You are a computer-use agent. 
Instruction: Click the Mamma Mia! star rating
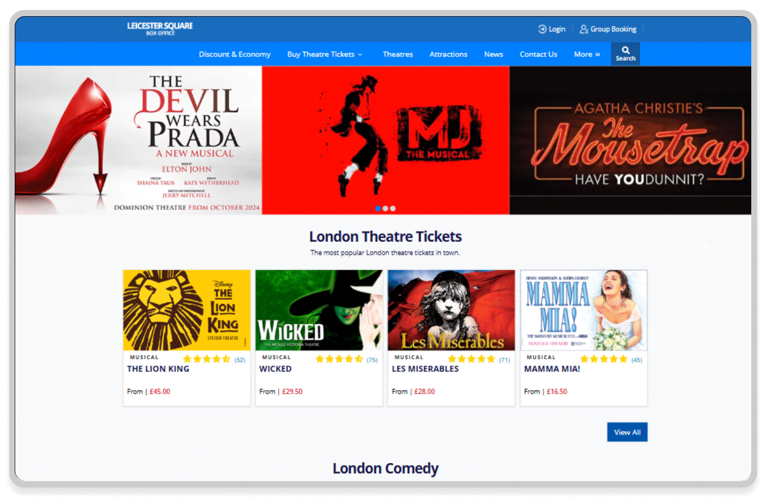(604, 359)
